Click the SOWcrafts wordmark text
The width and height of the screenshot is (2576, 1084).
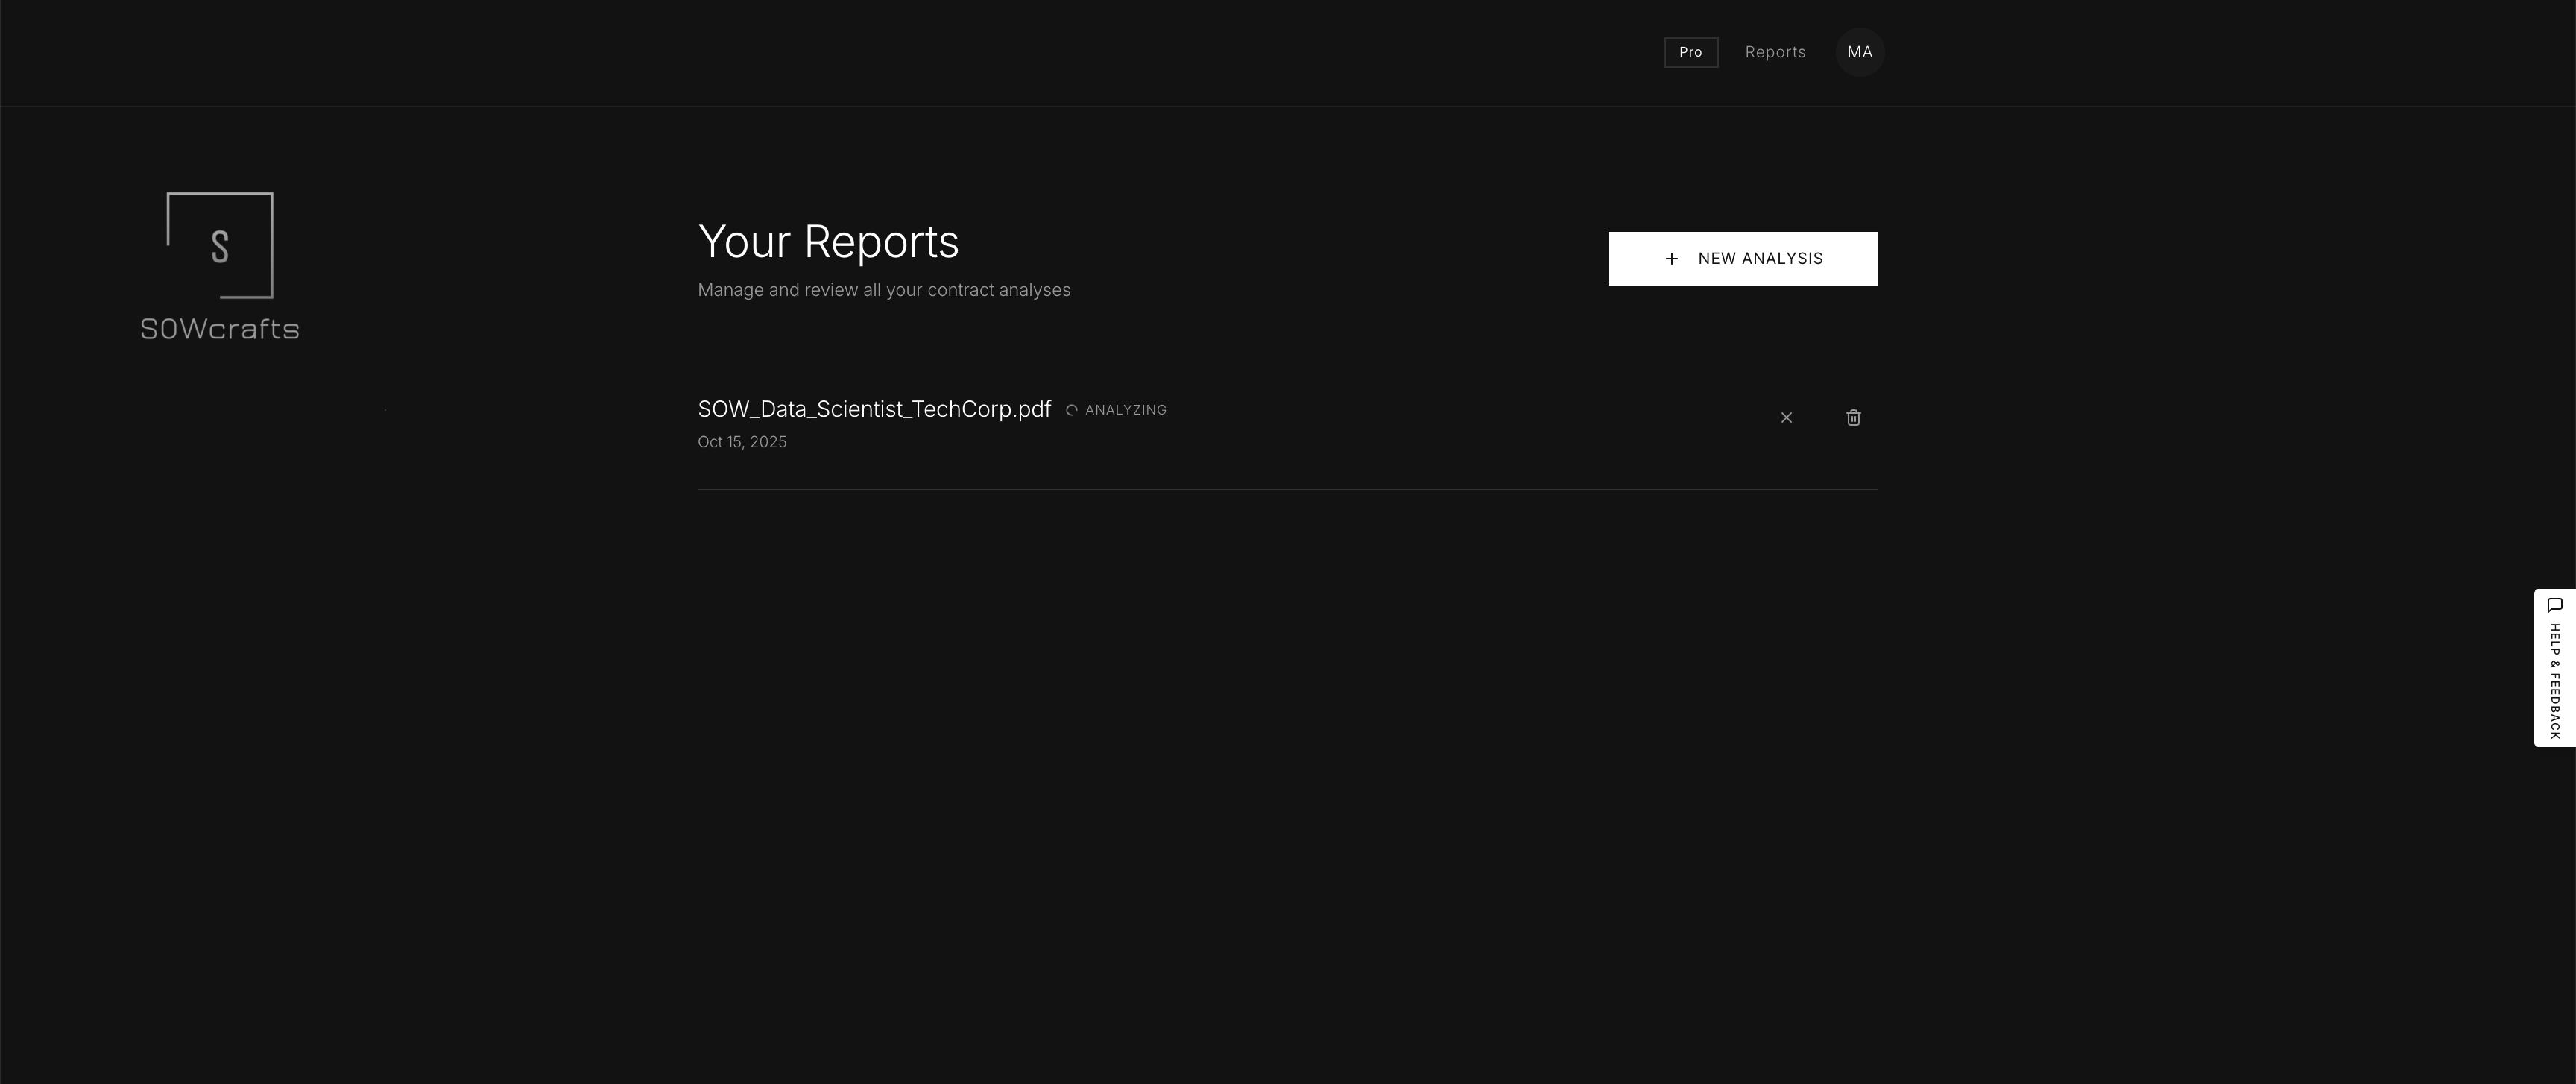tap(220, 329)
